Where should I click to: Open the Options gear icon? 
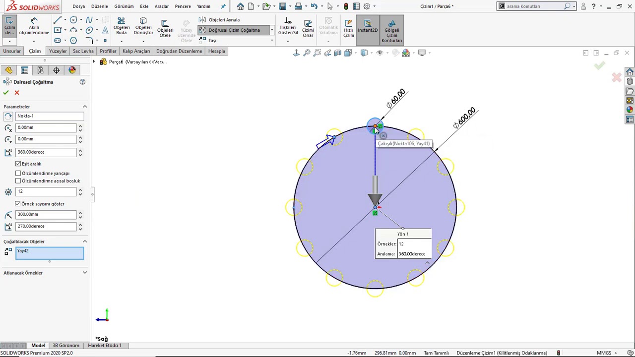(x=367, y=6)
